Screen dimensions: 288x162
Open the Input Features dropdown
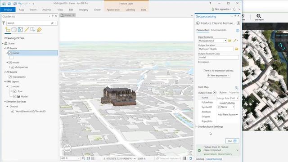pos(225,40)
